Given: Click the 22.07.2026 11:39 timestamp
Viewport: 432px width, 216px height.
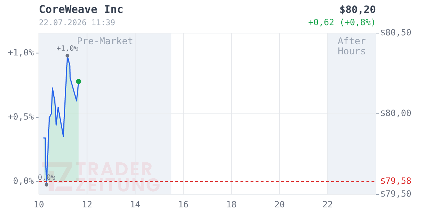Looking at the screenshot, I should tap(77, 23).
